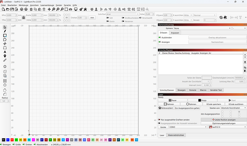Image resolution: width=247 pixels, height=146 pixels.
Task: Pick the rectangle drawing tool
Action: [5, 36]
